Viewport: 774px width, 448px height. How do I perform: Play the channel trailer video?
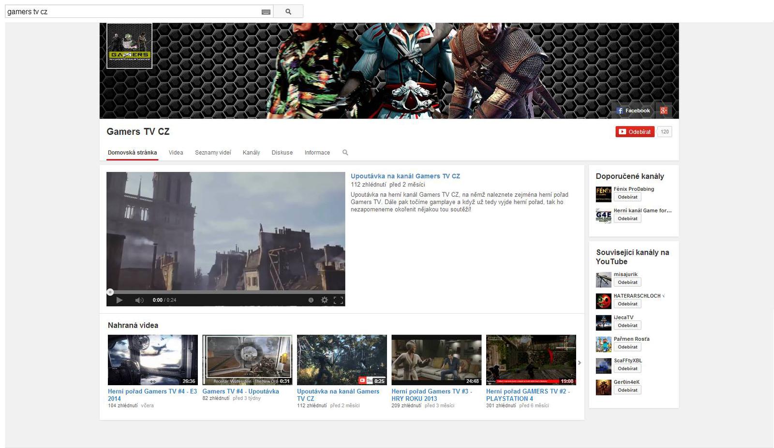point(119,300)
